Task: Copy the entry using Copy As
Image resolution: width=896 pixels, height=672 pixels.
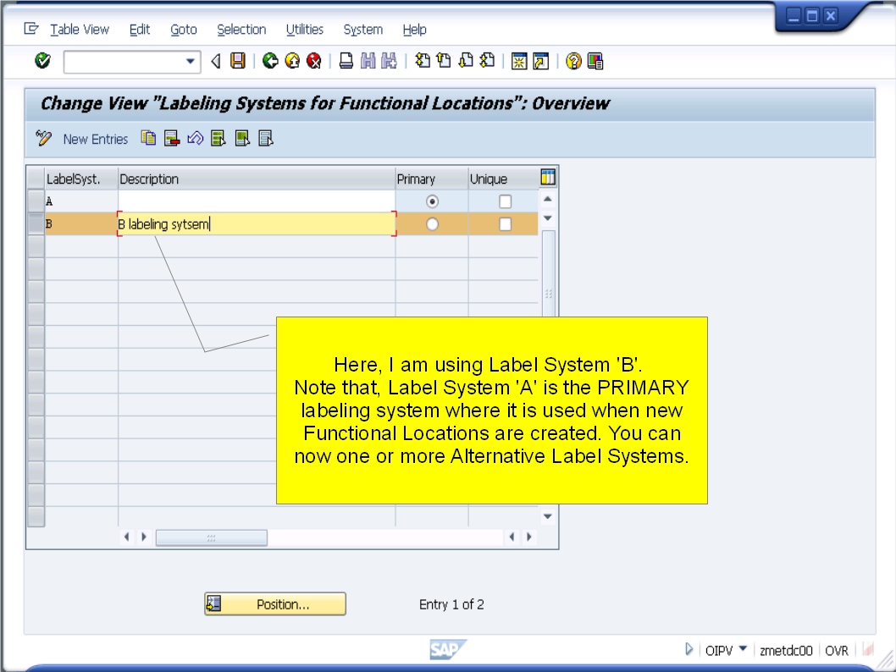Action: [147, 139]
